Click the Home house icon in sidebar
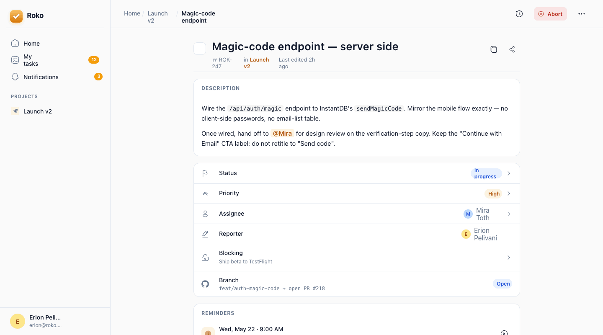The width and height of the screenshot is (603, 335). 15,43
